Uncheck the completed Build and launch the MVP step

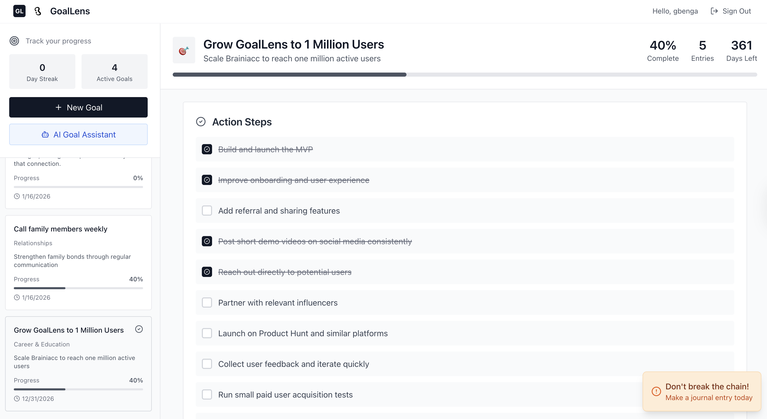click(207, 149)
